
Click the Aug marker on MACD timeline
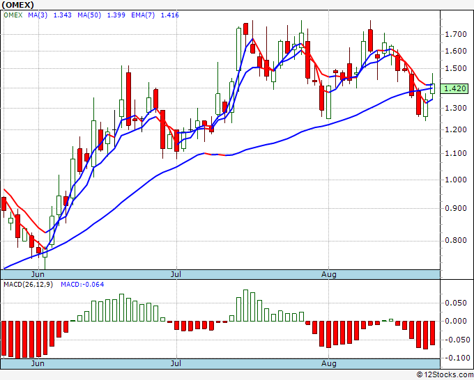328,363
